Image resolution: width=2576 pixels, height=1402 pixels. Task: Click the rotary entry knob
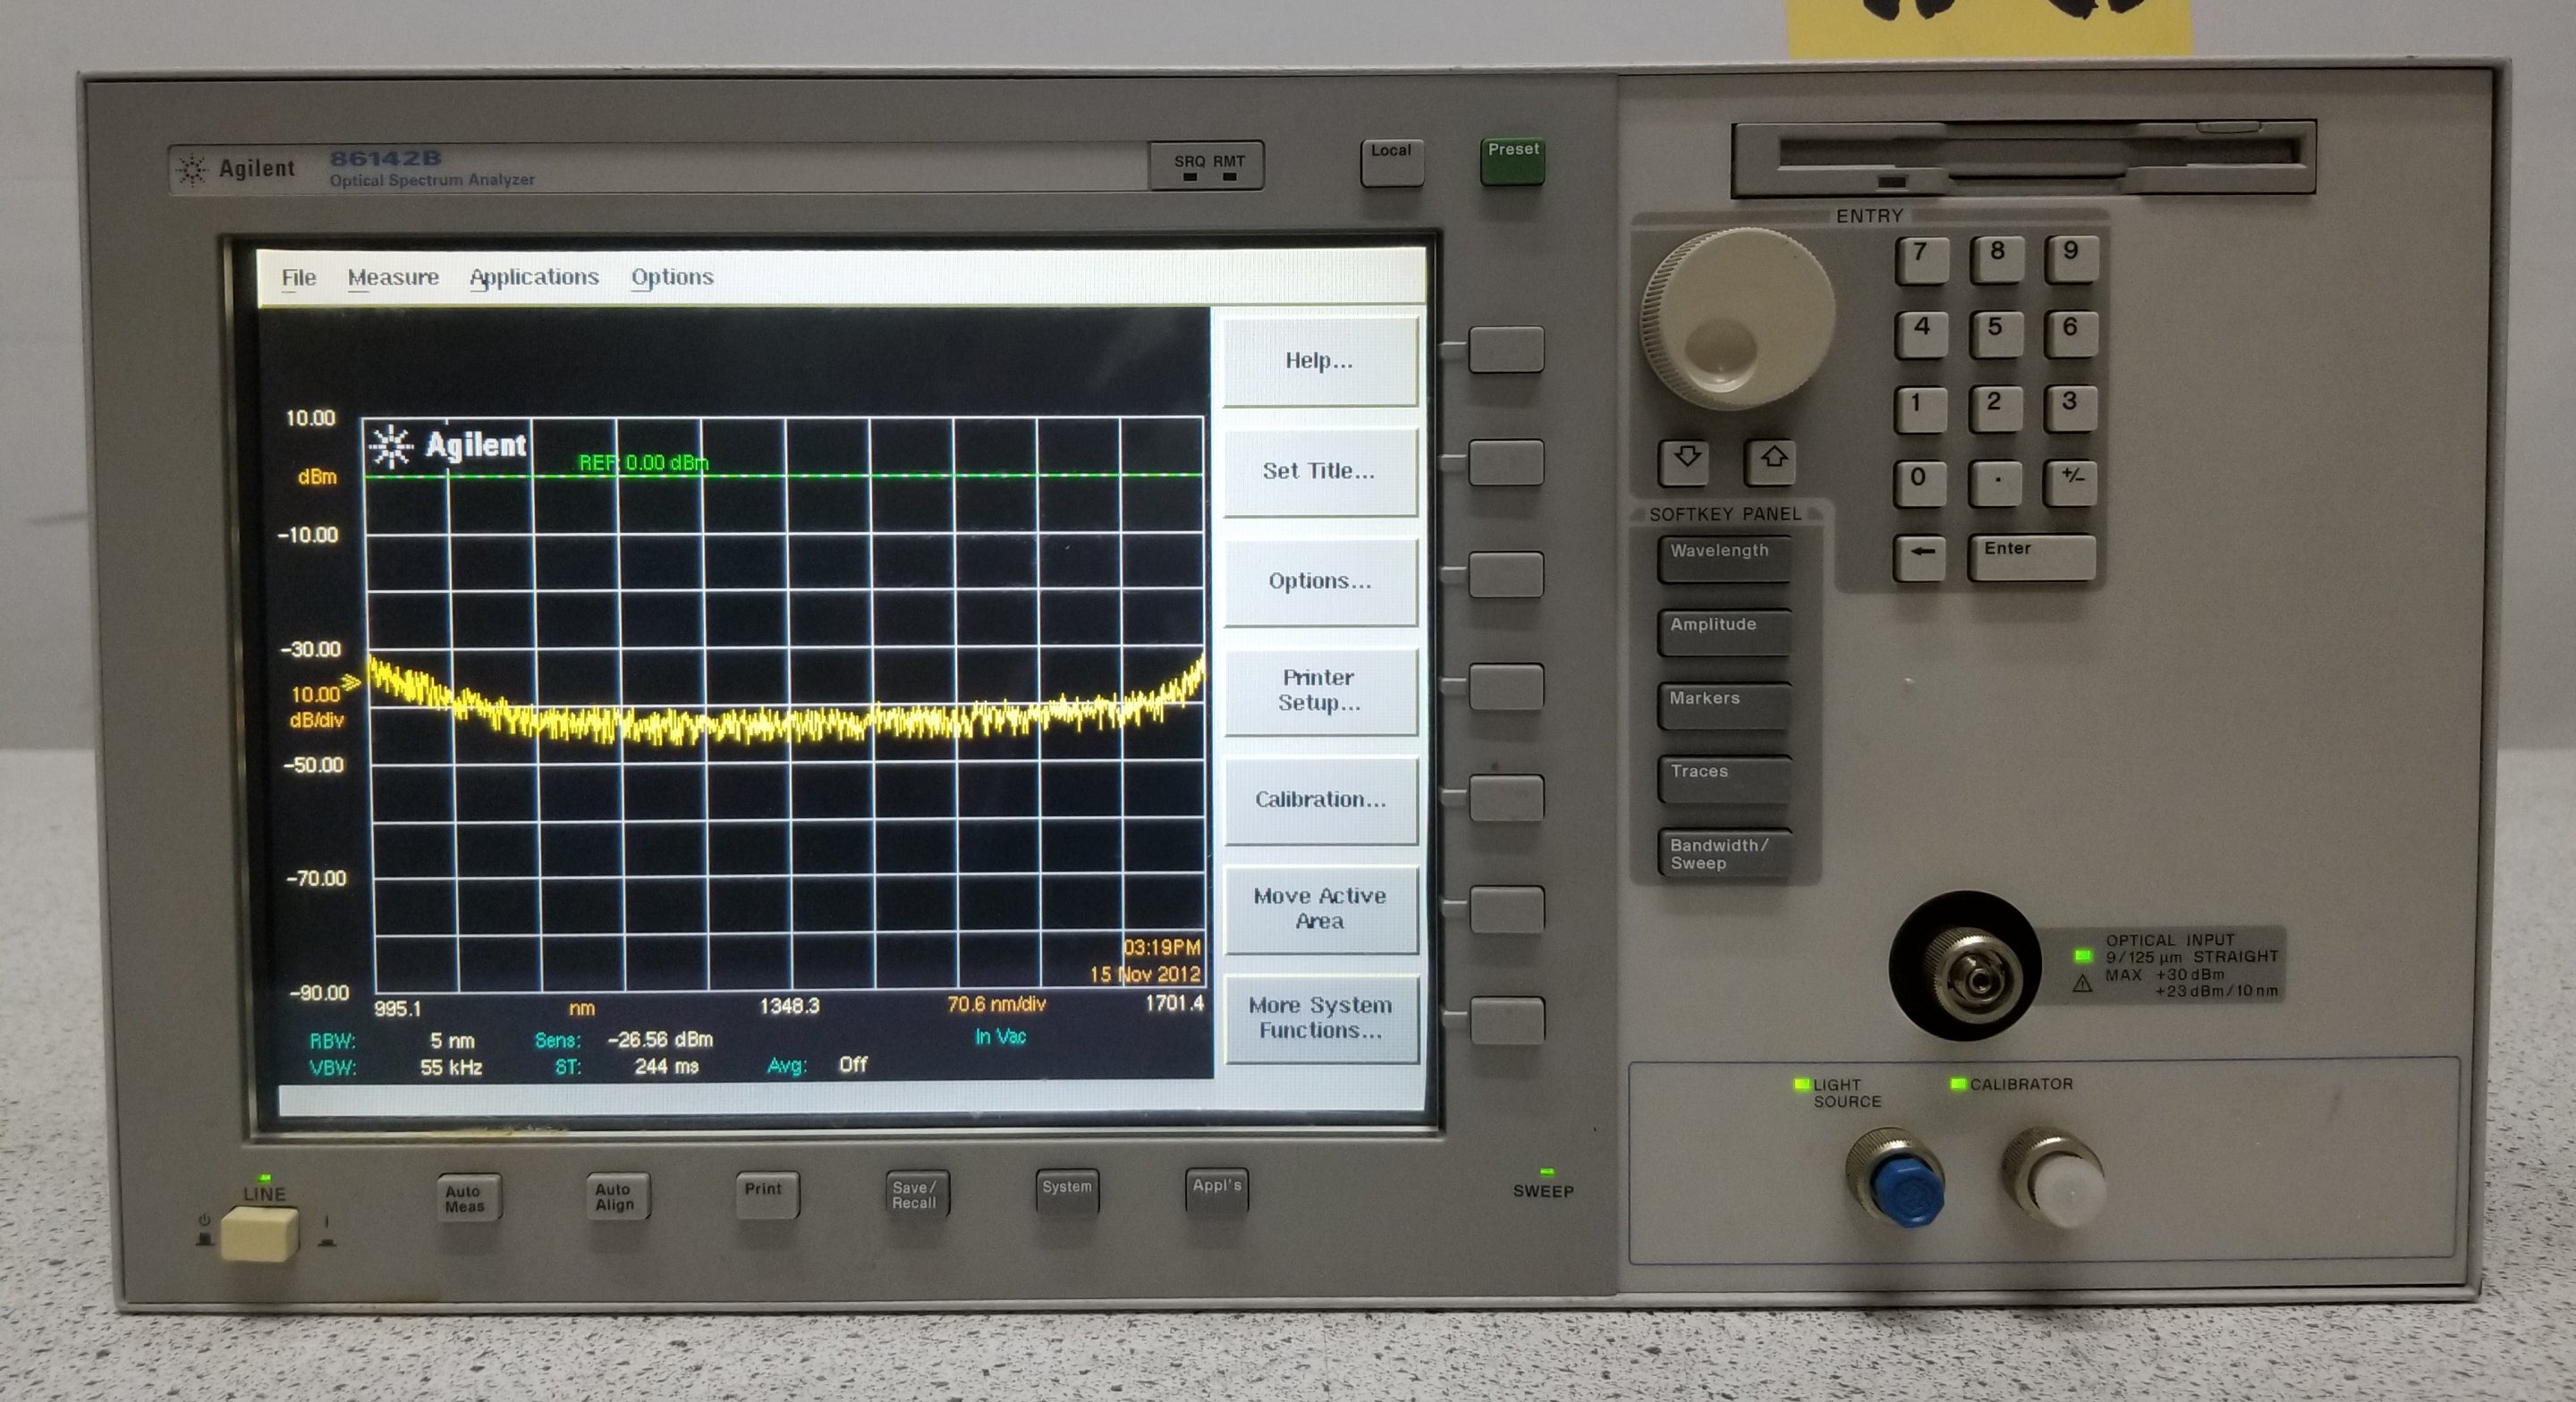1738,319
